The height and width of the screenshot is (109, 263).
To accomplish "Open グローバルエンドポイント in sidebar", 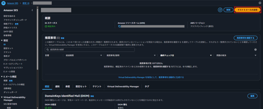I will point(15,60).
